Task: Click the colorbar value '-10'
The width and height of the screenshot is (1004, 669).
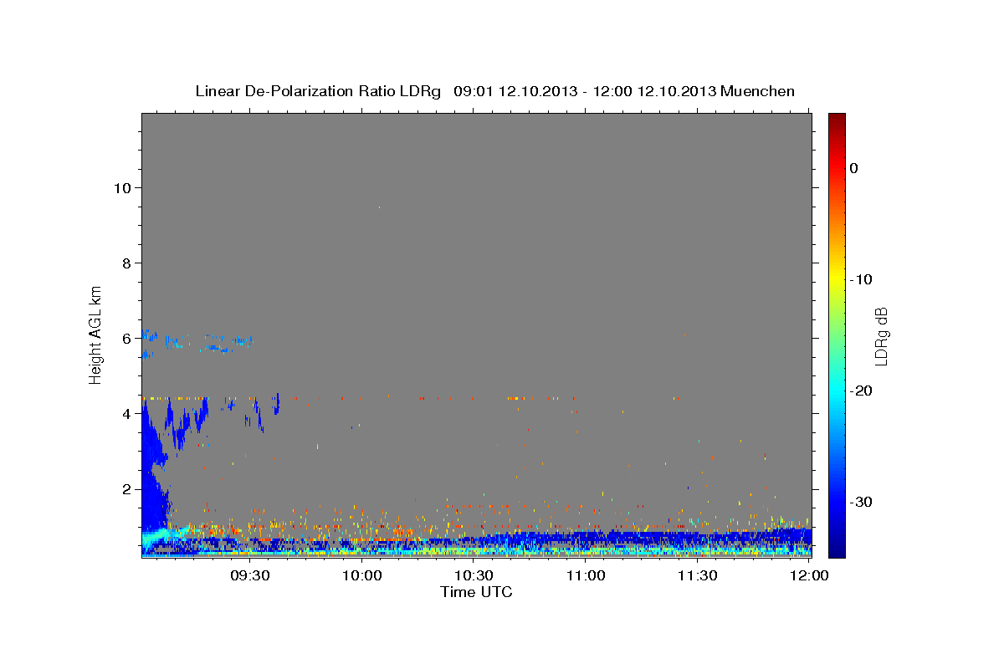Action: (x=862, y=279)
